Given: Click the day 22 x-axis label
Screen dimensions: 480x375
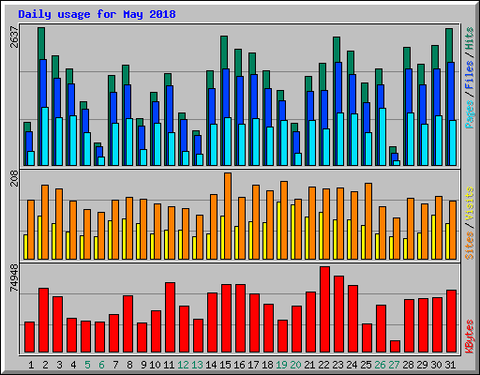Looking at the screenshot, I should coord(323,365).
